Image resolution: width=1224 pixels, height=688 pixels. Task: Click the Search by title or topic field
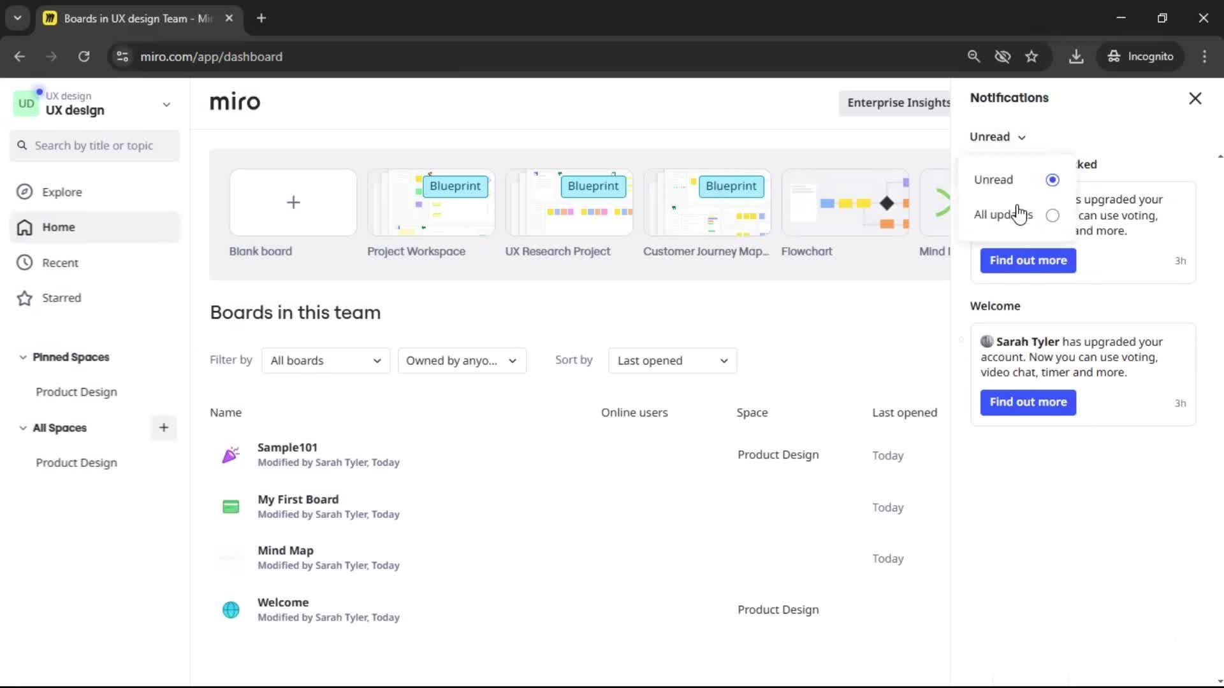94,146
